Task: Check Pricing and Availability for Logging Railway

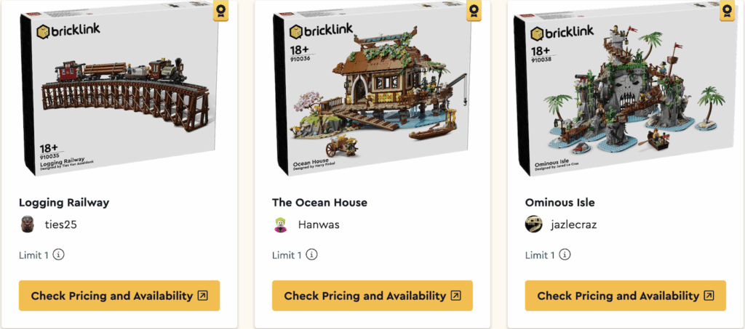Action: 119,296
